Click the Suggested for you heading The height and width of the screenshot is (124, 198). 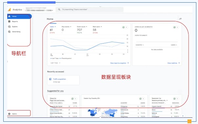pos(55,91)
